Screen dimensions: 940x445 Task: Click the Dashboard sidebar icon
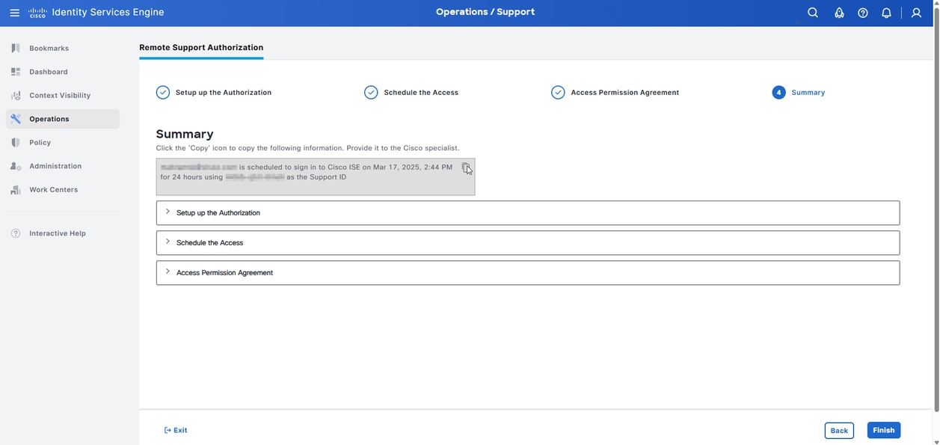pos(14,71)
